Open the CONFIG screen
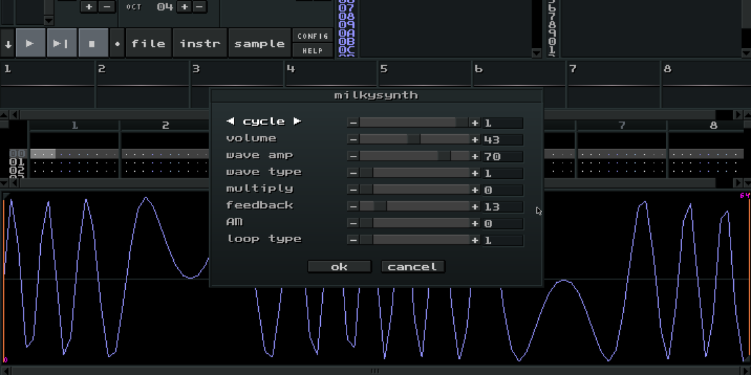 (313, 36)
